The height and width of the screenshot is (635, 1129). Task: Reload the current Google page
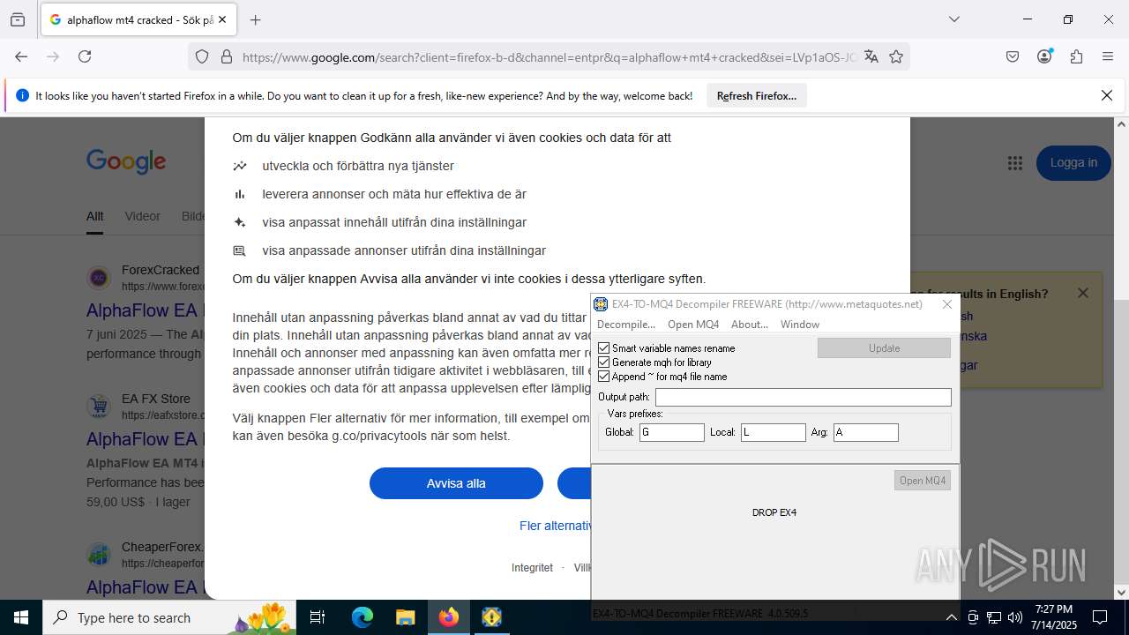click(x=85, y=56)
